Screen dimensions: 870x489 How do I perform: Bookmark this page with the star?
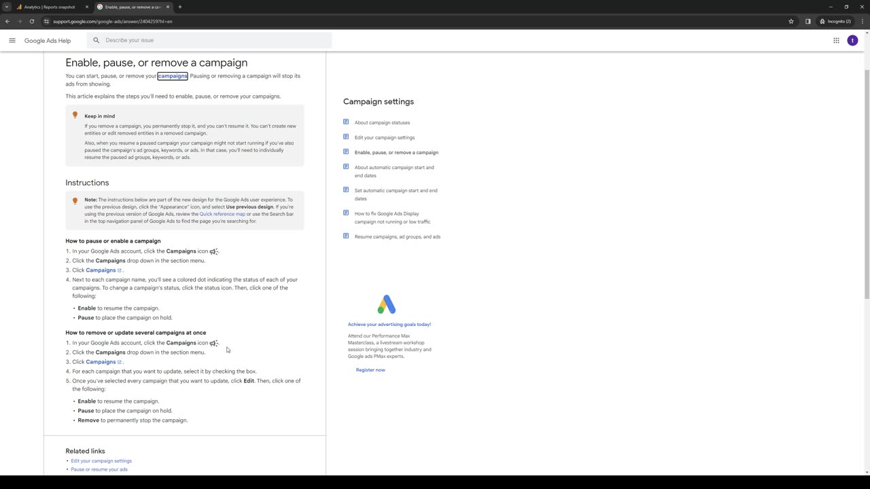[x=791, y=21]
